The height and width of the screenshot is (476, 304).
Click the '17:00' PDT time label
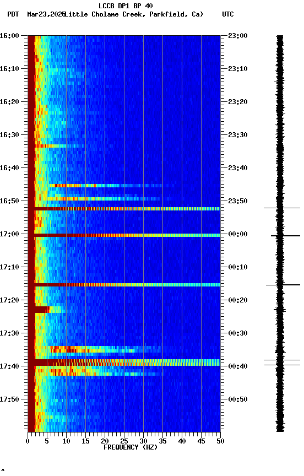point(9,234)
